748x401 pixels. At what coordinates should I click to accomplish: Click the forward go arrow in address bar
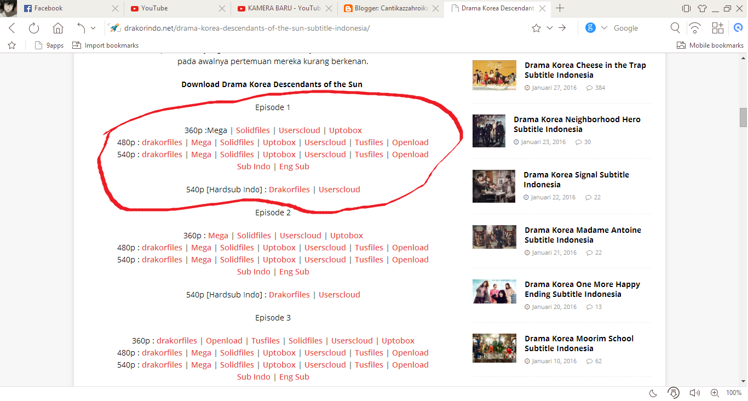[562, 28]
